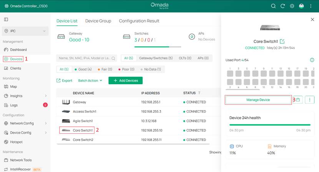Filter by OLTs (0)
319x172 pixels.
tap(185, 58)
